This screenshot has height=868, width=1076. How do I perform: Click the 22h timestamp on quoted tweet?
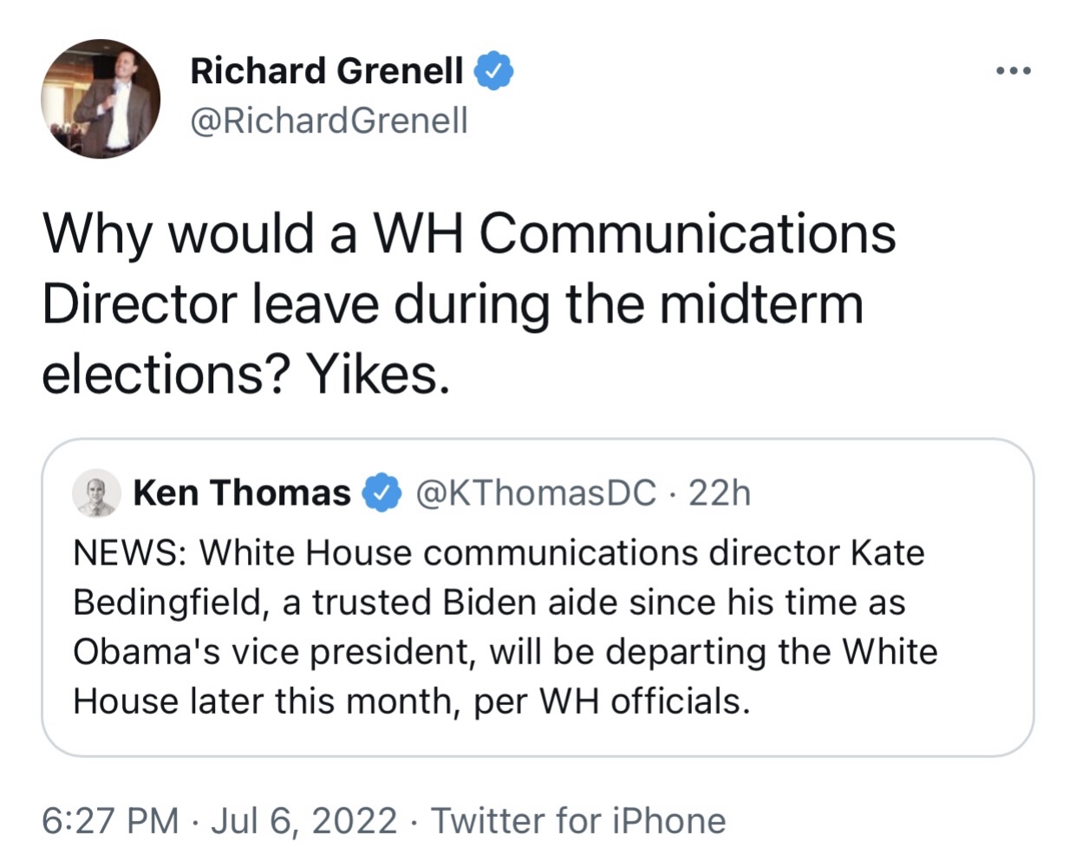pos(720,493)
